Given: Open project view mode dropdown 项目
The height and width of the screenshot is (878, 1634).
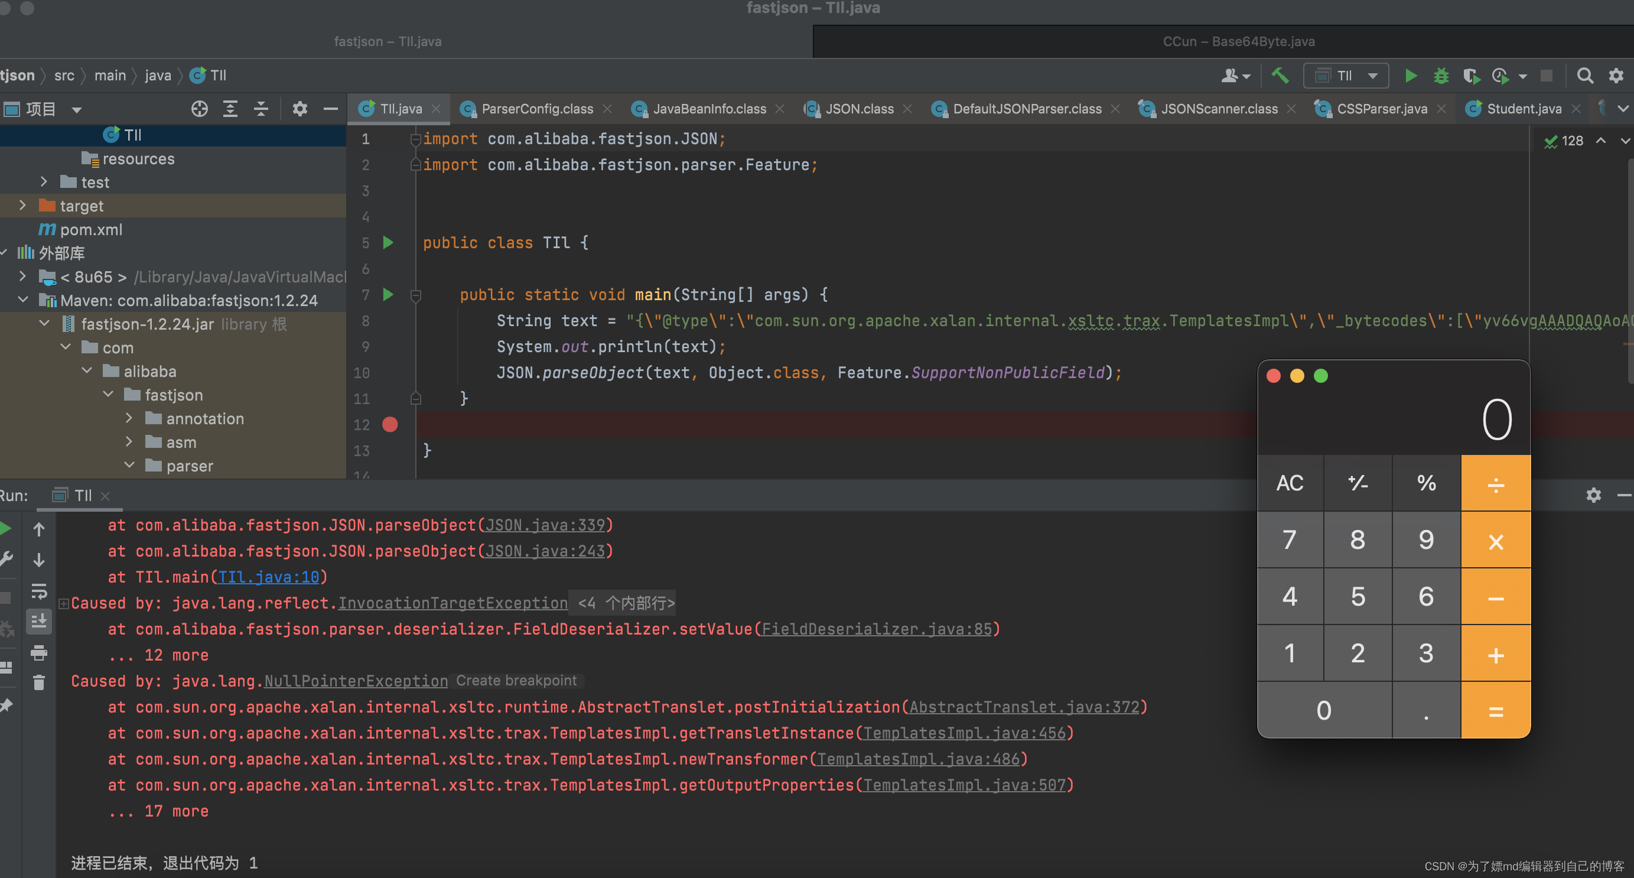Looking at the screenshot, I should tap(43, 109).
